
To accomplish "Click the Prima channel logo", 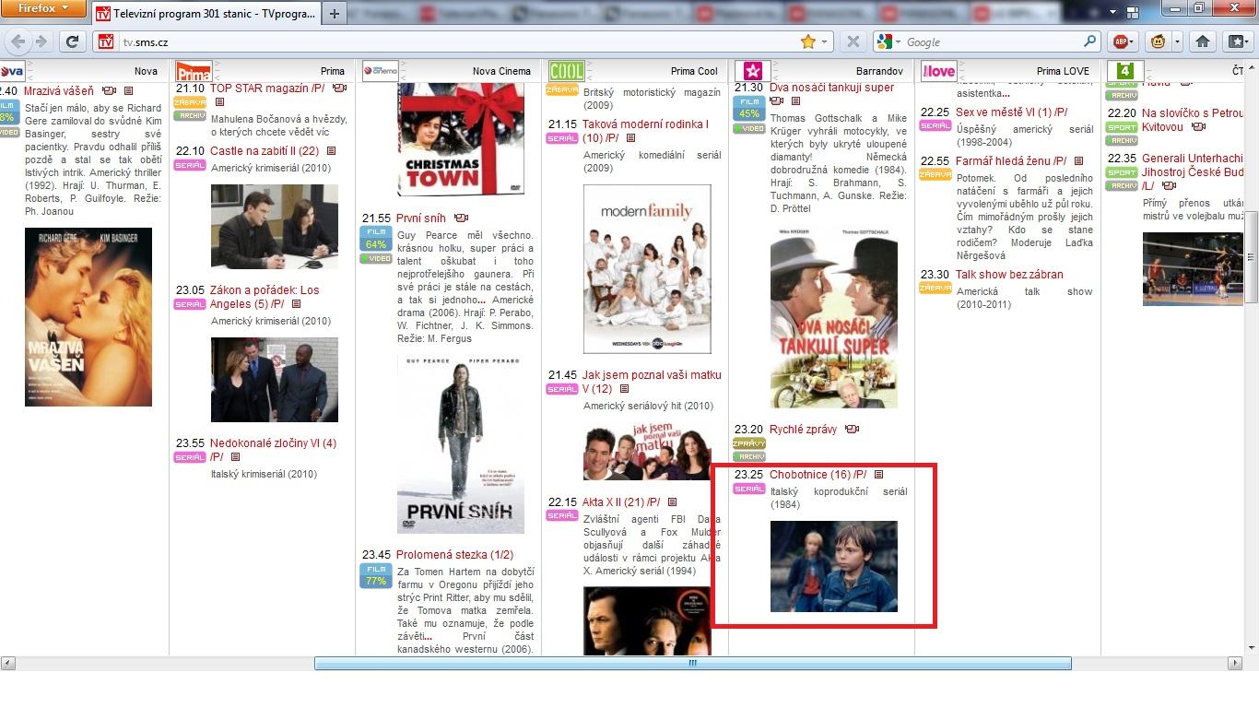I will coord(194,72).
